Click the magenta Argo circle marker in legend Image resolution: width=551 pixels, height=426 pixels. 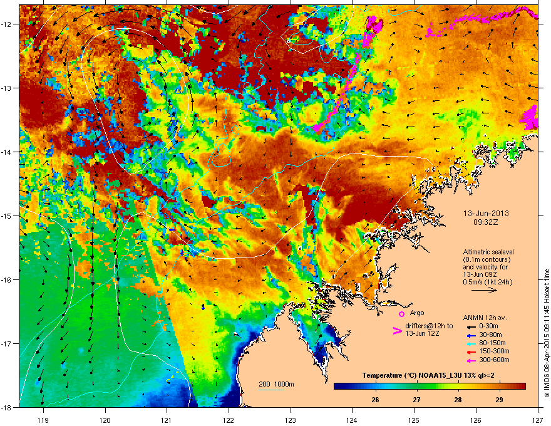[401, 314]
